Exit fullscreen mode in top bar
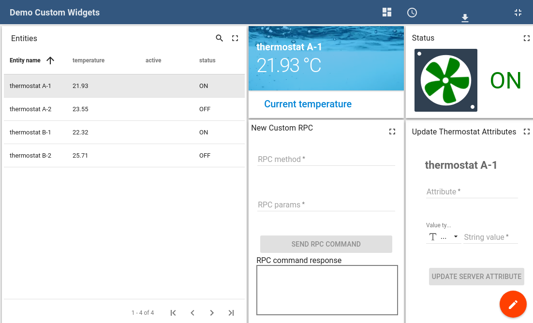This screenshot has height=323, width=533. click(518, 13)
